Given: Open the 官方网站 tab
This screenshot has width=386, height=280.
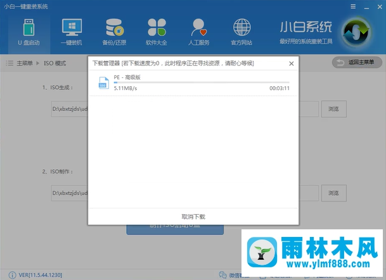Looking at the screenshot, I should pyautogui.click(x=241, y=32).
